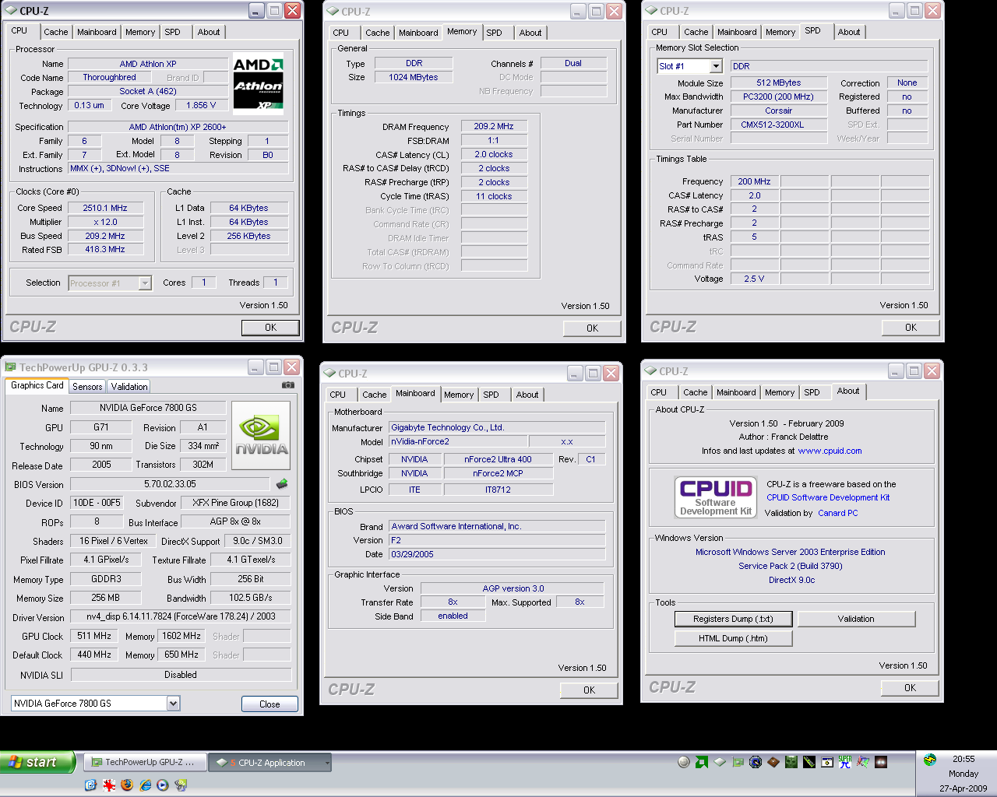Click the last quick launch icon
The image size is (997, 797).
click(181, 785)
